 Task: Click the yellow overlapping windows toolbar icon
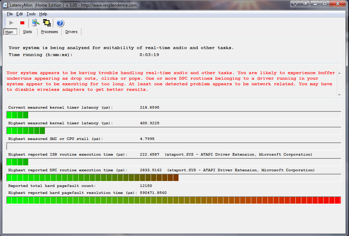click(x=47, y=23)
